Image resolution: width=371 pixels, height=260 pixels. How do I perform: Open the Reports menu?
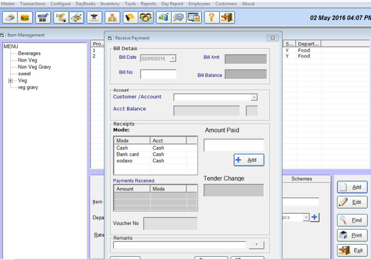point(148,4)
